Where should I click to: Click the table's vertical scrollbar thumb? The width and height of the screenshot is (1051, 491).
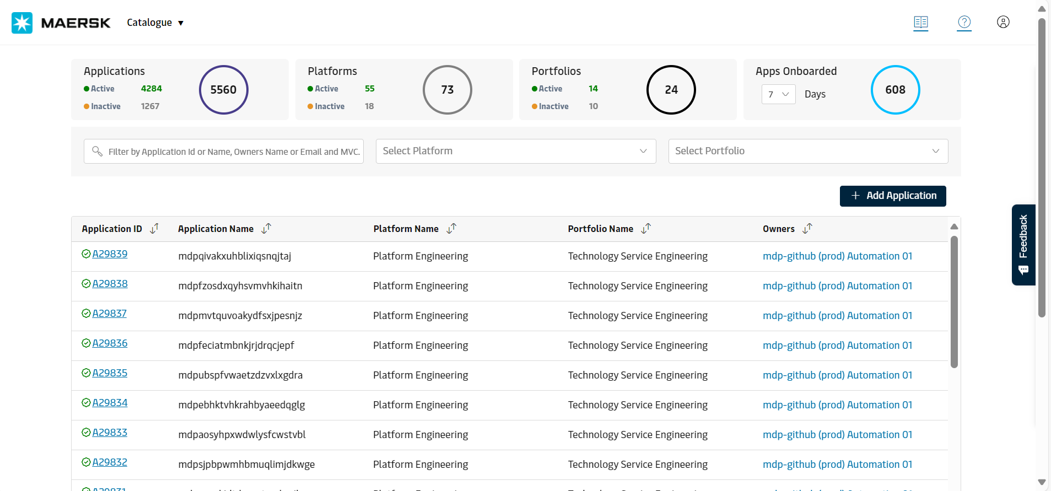tap(955, 301)
